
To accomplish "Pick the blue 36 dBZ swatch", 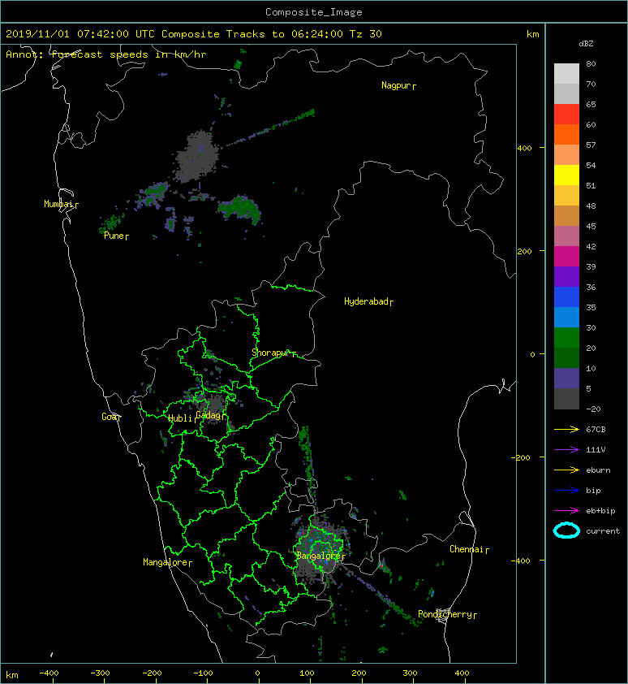I will pyautogui.click(x=566, y=297).
